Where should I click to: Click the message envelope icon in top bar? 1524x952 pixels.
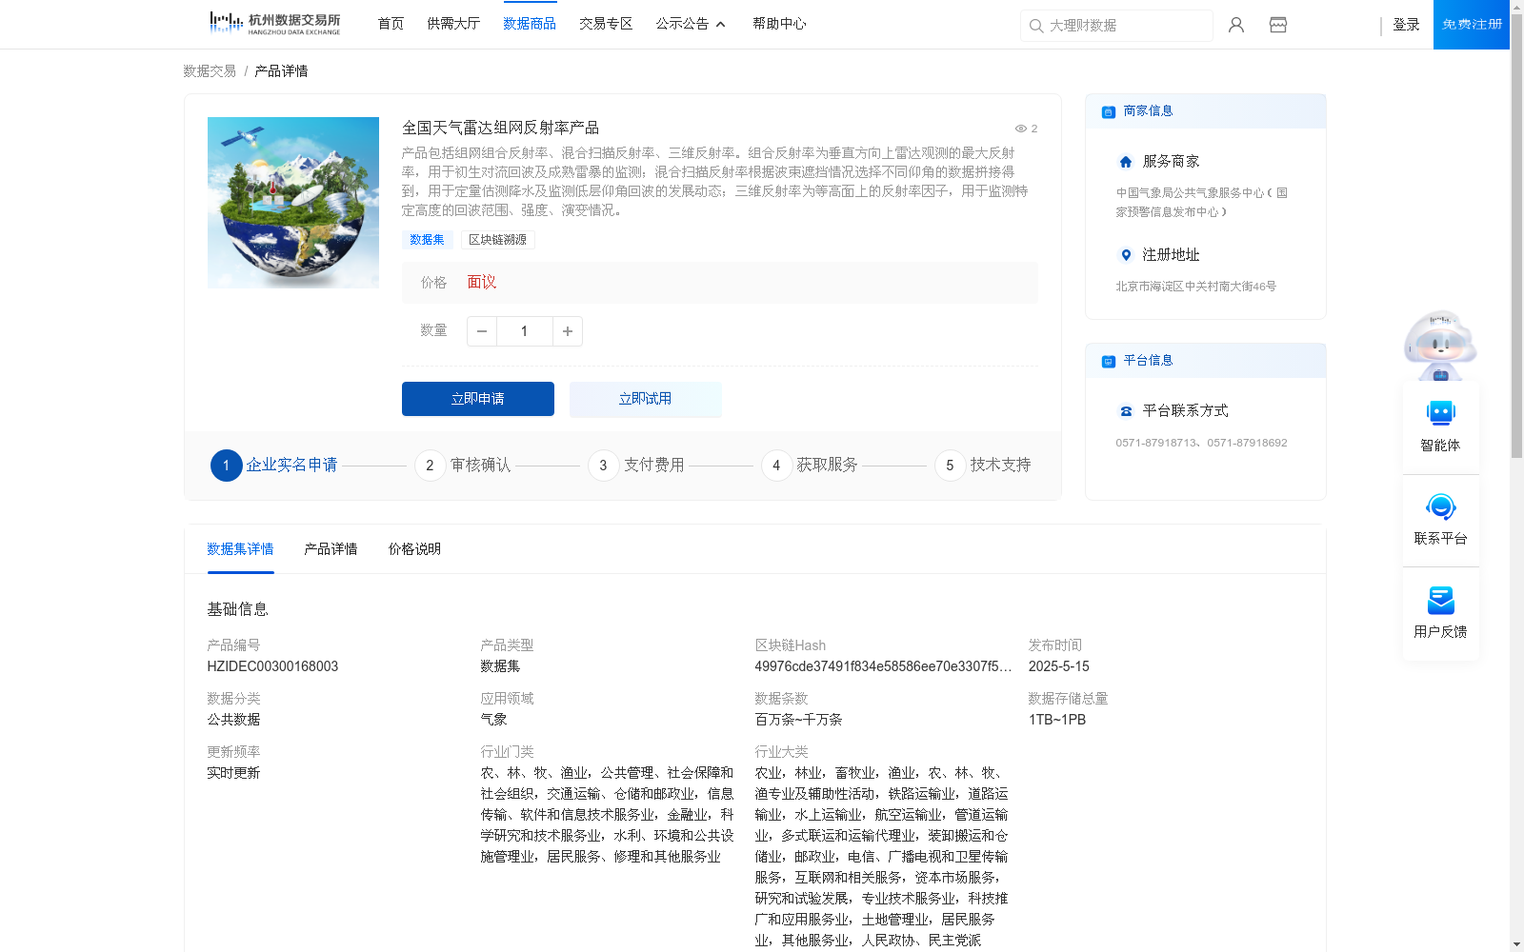1277,25
